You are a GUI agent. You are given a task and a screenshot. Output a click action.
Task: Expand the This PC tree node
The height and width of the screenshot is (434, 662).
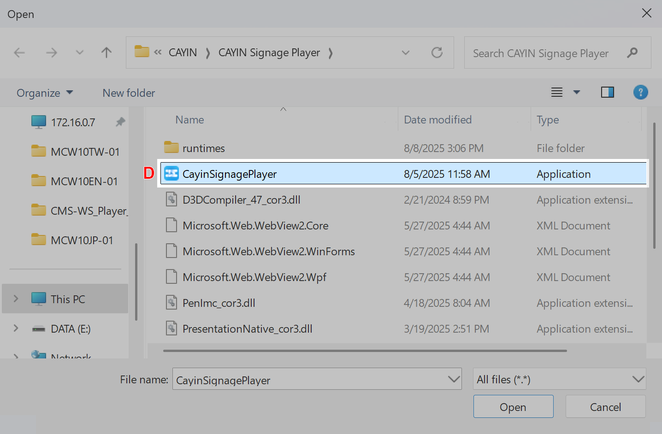(16, 299)
